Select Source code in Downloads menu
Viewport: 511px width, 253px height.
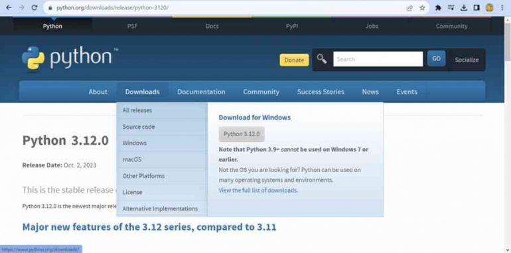[x=162, y=127]
